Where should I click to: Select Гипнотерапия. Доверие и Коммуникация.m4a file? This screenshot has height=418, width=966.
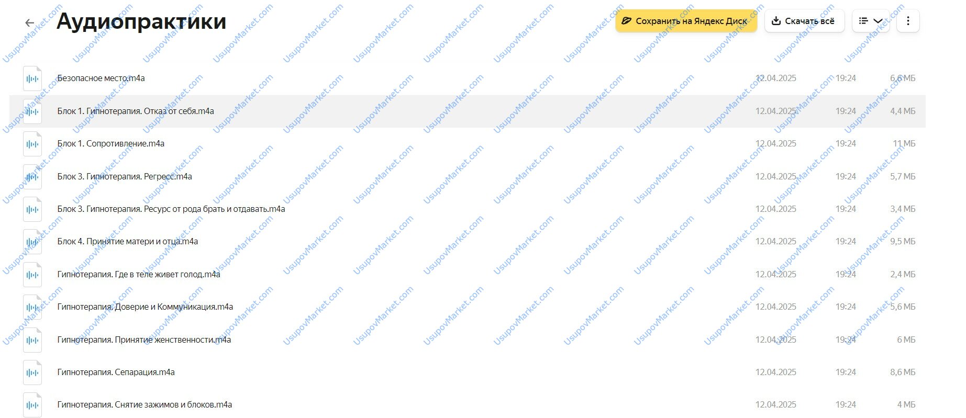point(145,307)
